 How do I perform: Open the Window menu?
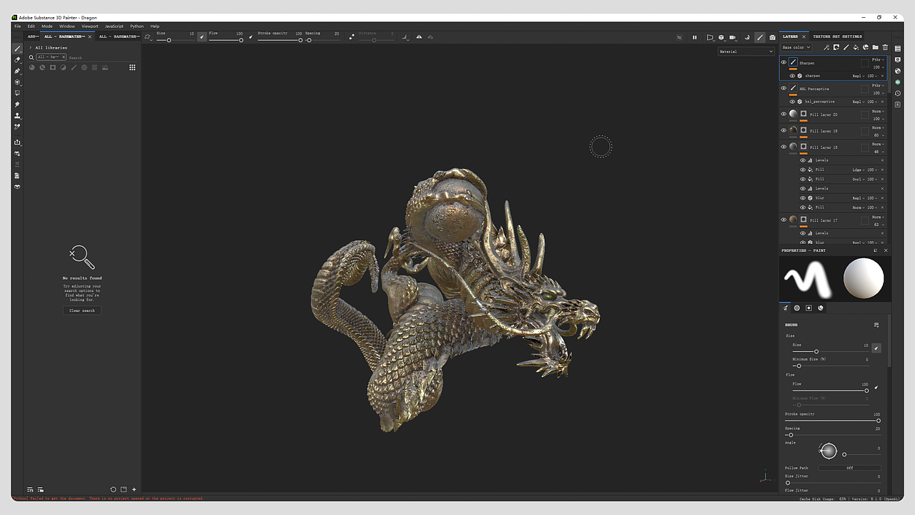pyautogui.click(x=67, y=26)
